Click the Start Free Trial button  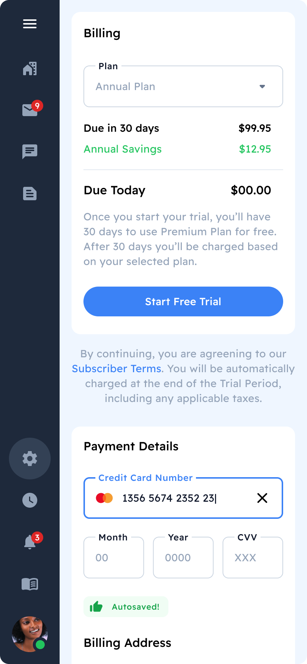pos(183,301)
